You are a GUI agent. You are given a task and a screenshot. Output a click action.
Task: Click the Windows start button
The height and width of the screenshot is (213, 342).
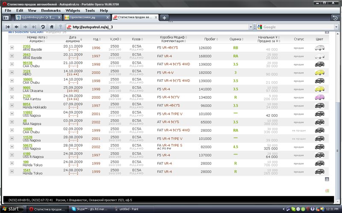pos(12,209)
